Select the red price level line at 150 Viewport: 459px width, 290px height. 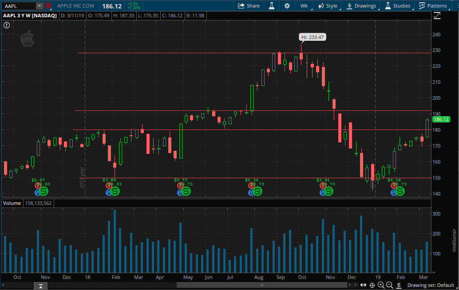click(x=255, y=178)
